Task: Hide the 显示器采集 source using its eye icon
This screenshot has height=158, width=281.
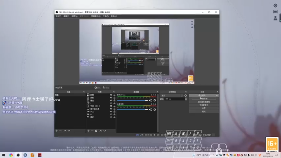Action: [x=111, y=109]
